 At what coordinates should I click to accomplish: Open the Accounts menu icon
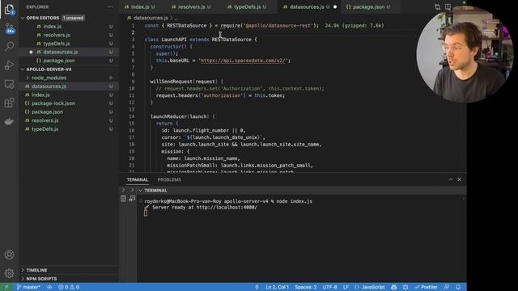pyautogui.click(x=9, y=255)
